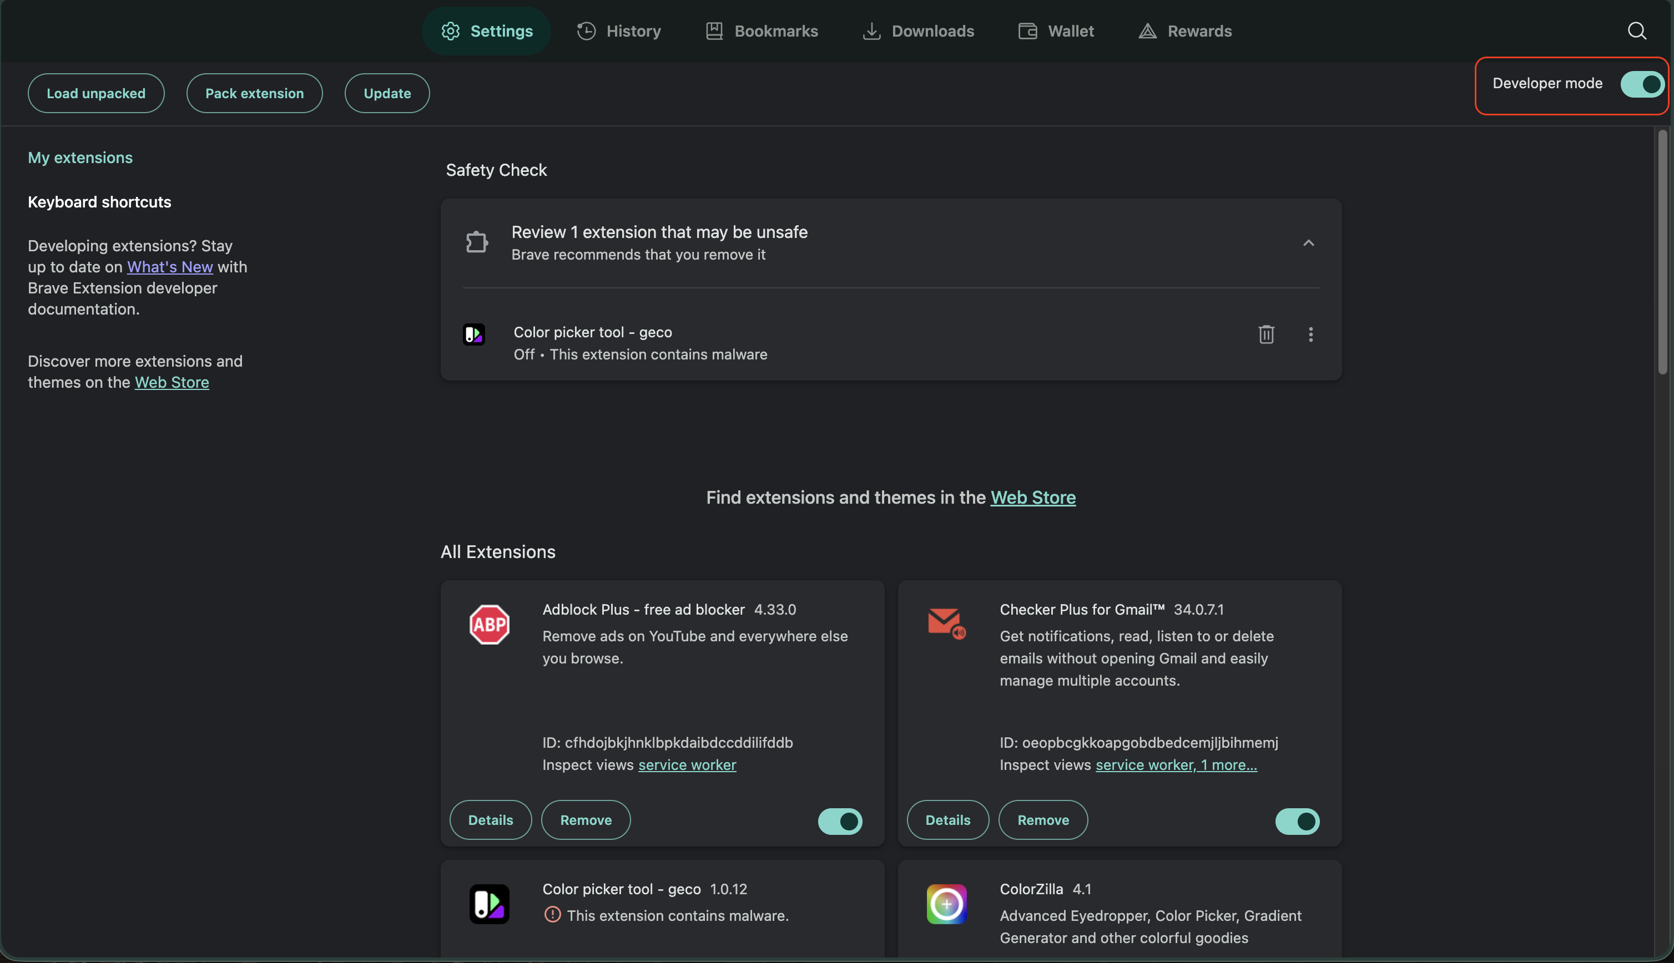Open History via the clock icon
The width and height of the screenshot is (1674, 963).
586,31
